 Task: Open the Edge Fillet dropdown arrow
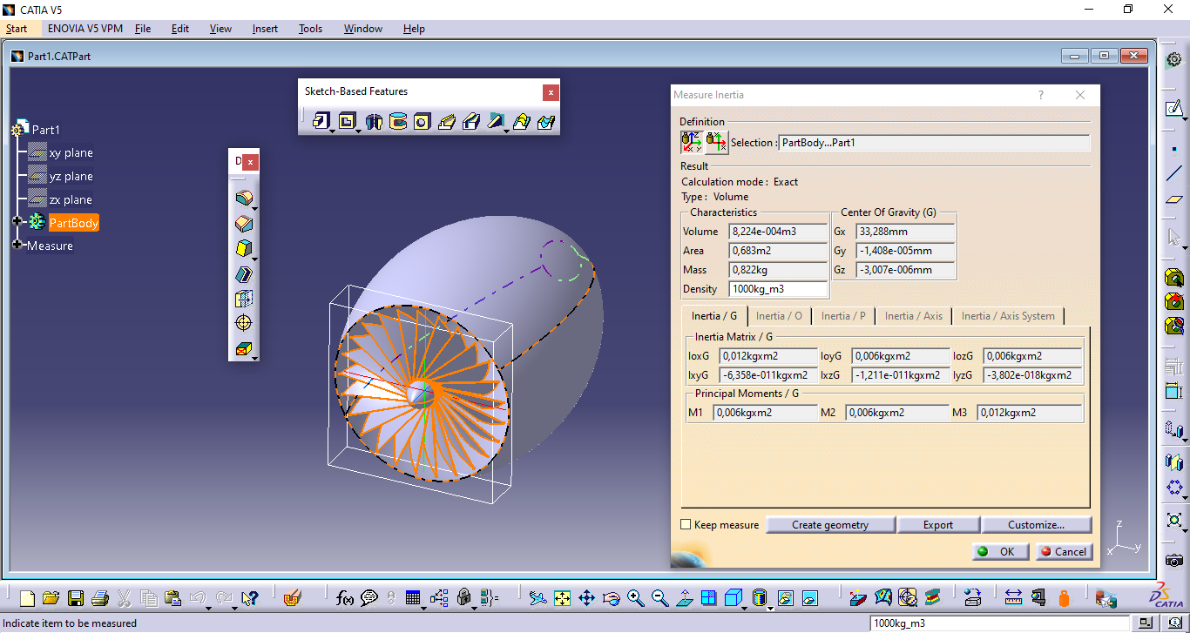tap(254, 208)
